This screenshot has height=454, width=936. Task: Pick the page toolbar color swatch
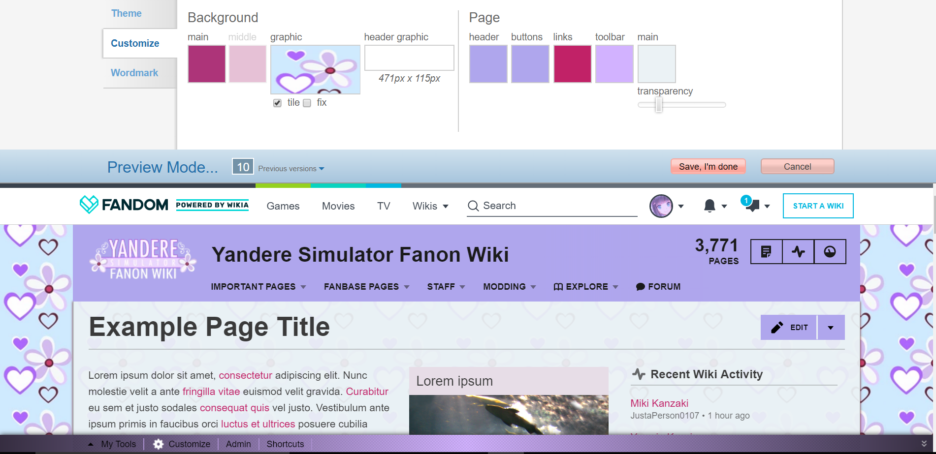(x=614, y=64)
